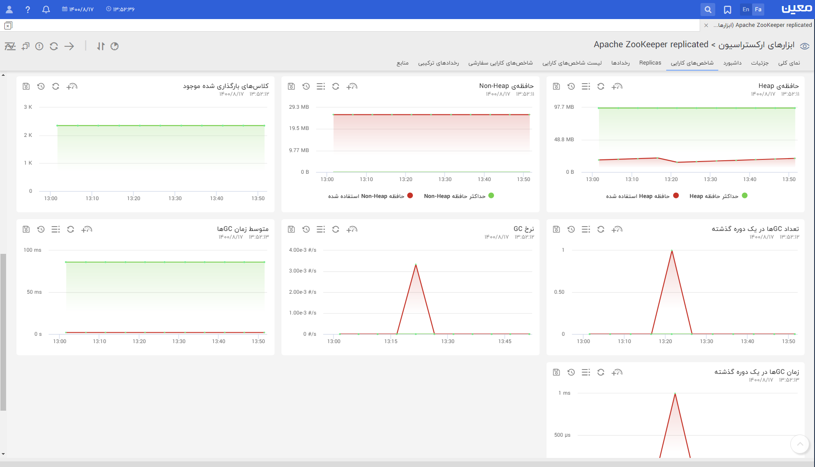Add Heap memory chart to dashboard
This screenshot has width=815, height=467.
(617, 86)
